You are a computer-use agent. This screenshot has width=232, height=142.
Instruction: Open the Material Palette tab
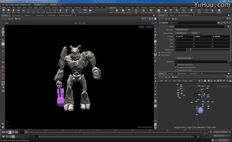coord(181,74)
